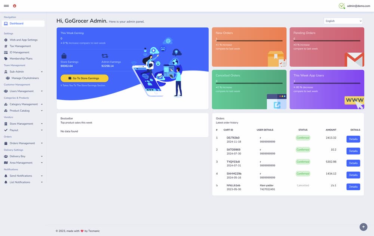Viewport: 374px width, 236px height.
Task: Open the Dashboard menu item
Action: pyautogui.click(x=23, y=23)
